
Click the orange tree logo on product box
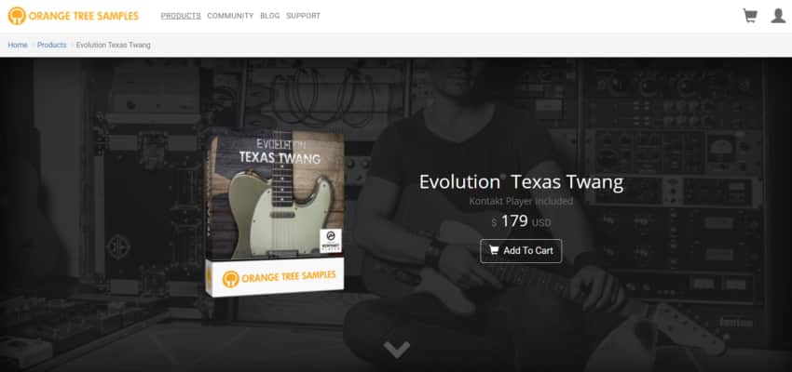pyautogui.click(x=231, y=279)
